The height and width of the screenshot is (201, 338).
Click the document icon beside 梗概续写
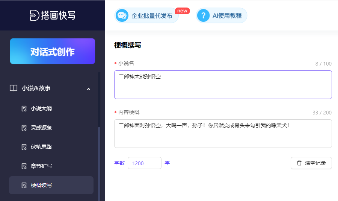point(24,185)
